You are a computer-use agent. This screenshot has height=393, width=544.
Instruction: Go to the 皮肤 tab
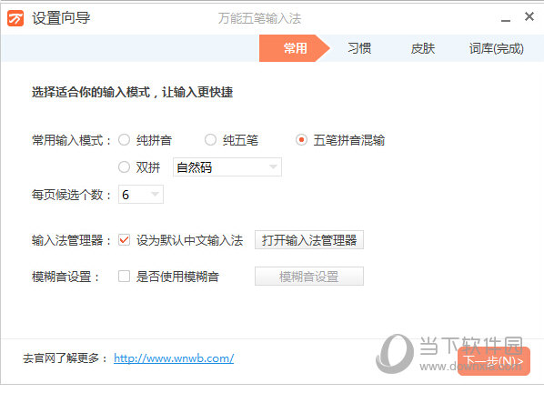click(423, 48)
